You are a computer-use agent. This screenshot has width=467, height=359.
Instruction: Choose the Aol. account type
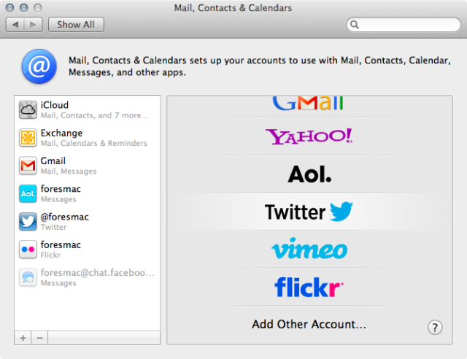pyautogui.click(x=309, y=174)
